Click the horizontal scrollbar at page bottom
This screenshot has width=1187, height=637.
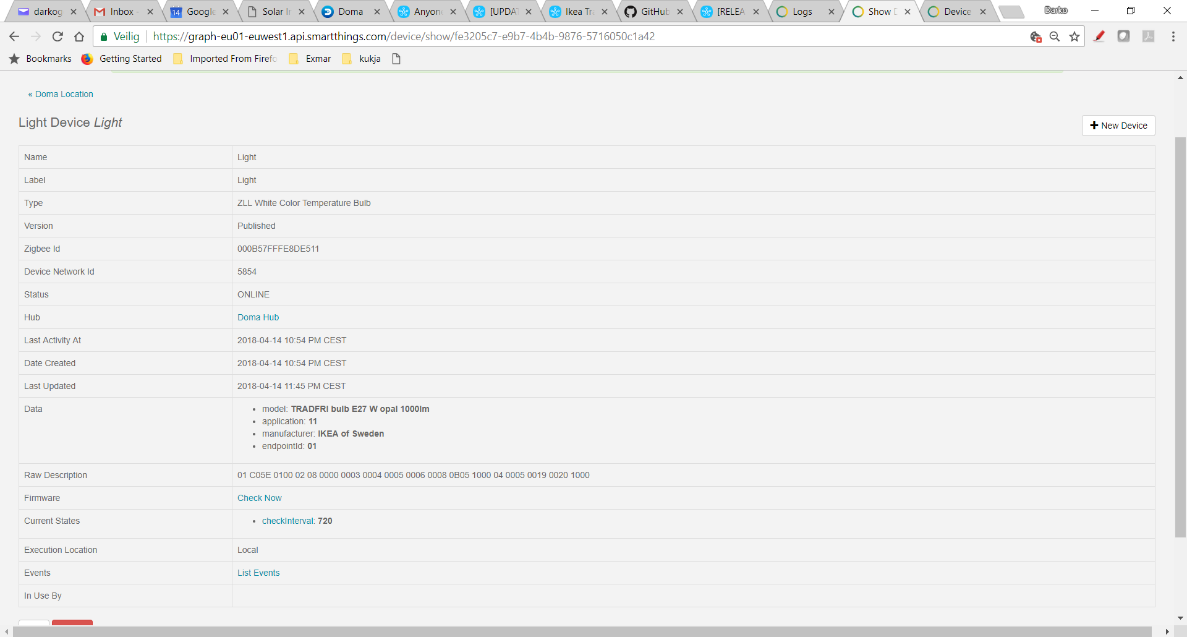pyautogui.click(x=582, y=631)
